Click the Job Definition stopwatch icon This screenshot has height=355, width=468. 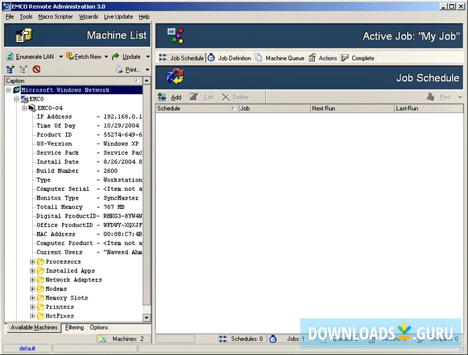pyautogui.click(x=211, y=57)
